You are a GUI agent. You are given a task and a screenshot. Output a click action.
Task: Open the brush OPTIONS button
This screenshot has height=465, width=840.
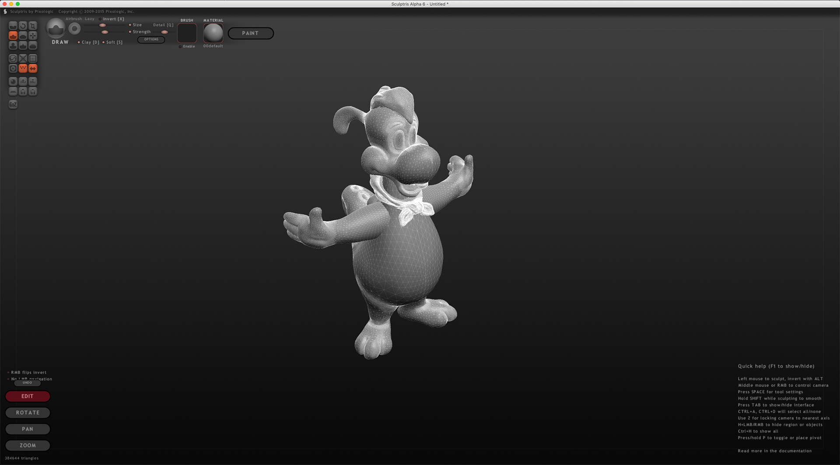coord(151,39)
